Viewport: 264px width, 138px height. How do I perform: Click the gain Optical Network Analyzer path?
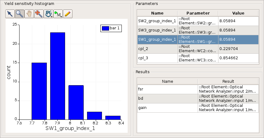point(227,108)
